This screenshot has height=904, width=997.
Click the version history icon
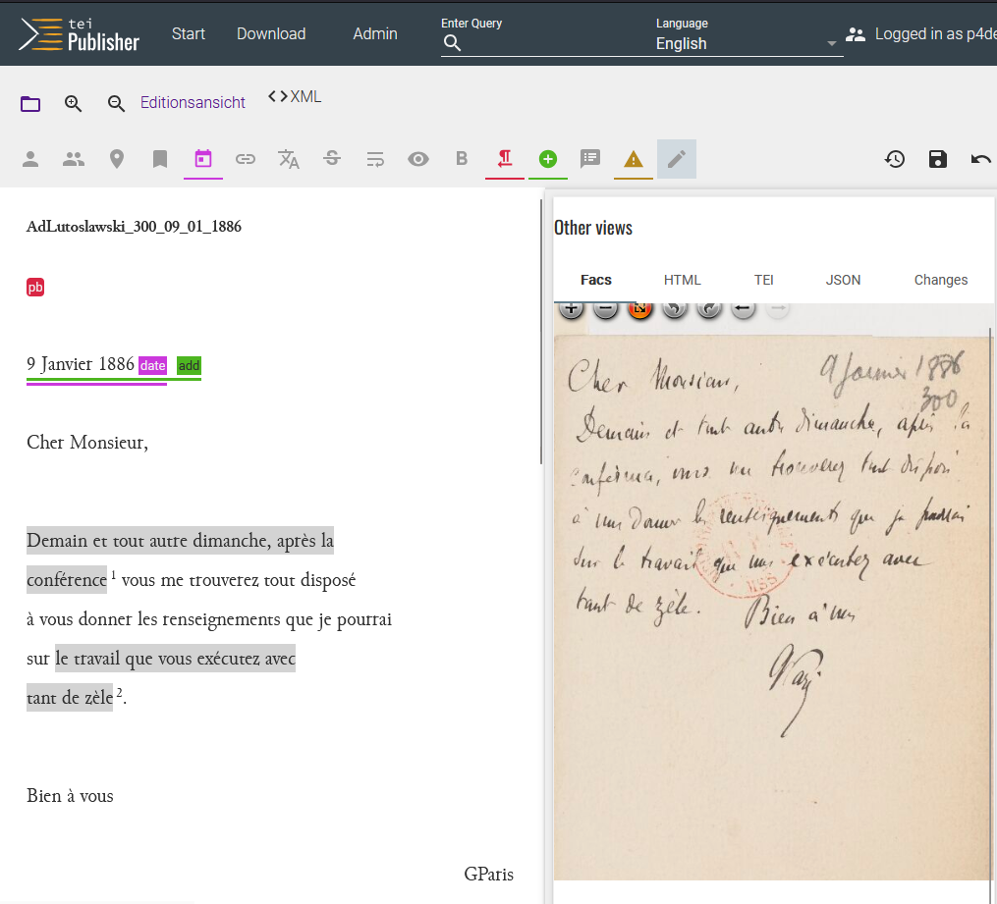click(894, 158)
